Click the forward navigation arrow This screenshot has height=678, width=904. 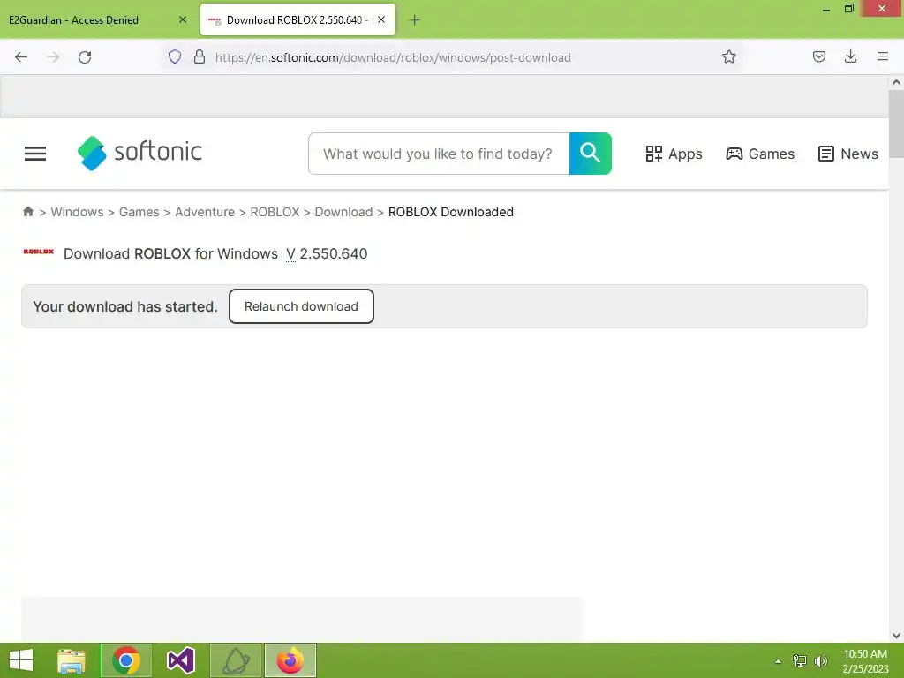tap(53, 57)
